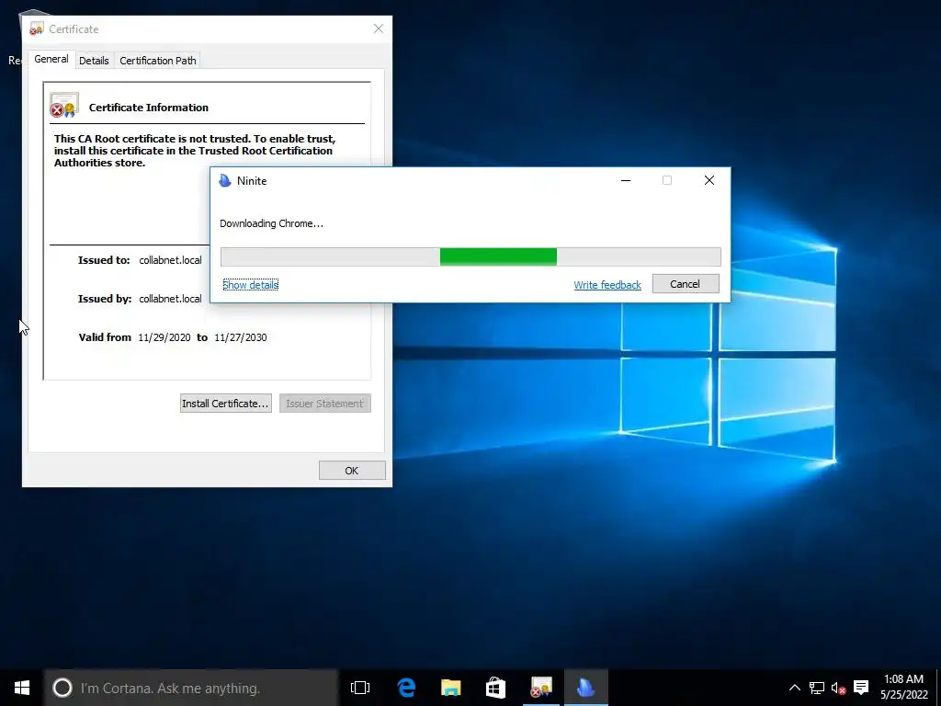Open the Microsoft Store taskbar icon
Screen dimensions: 941x706
tap(495, 688)
